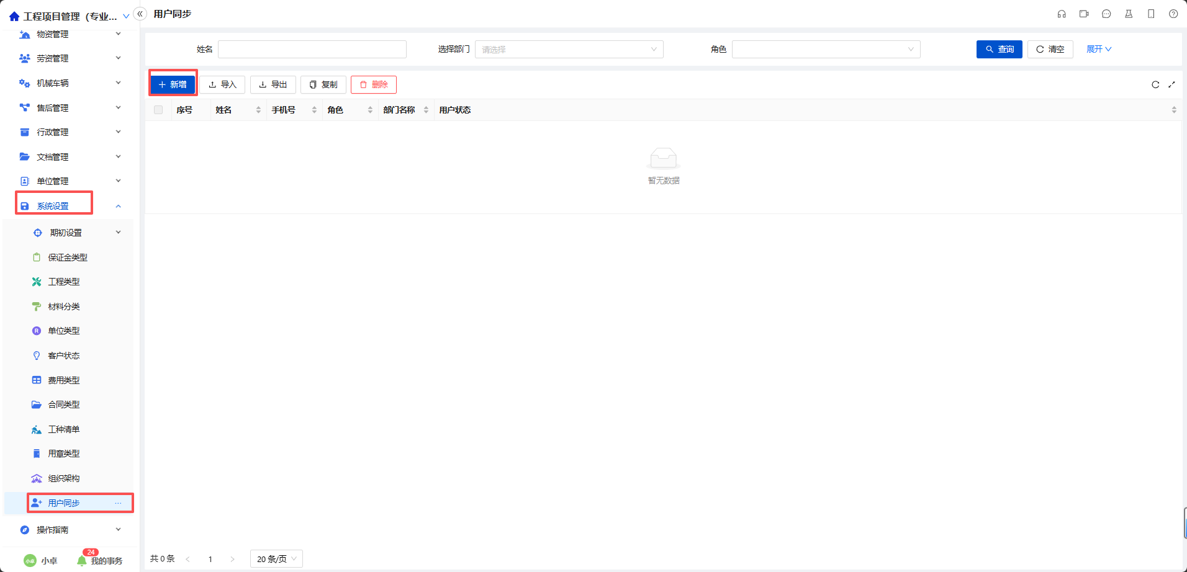
Task: Click the video tutorial icon in the top bar
Action: point(1083,14)
